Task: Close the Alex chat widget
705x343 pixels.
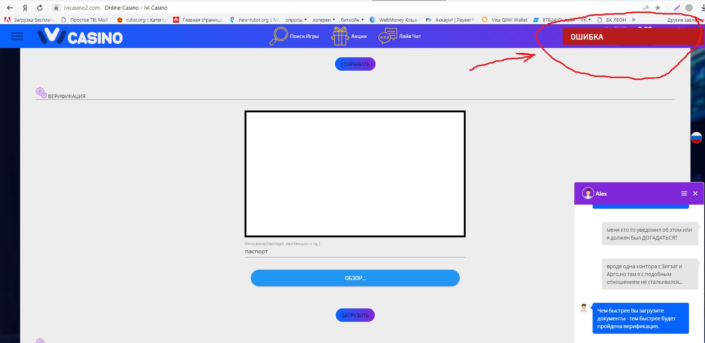Action: pos(695,193)
